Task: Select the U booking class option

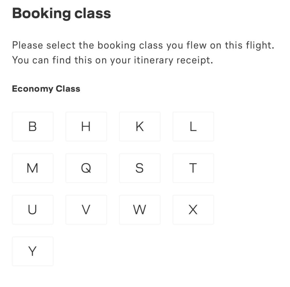Action: tap(32, 210)
